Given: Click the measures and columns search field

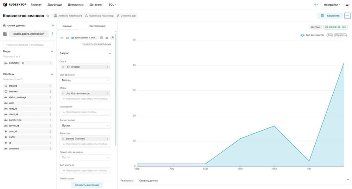Looking at the screenshot, I should pyautogui.click(x=28, y=45).
